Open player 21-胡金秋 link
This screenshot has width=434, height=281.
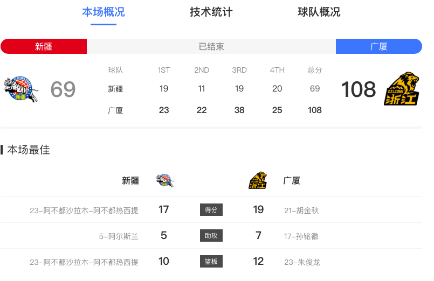pyautogui.click(x=301, y=210)
